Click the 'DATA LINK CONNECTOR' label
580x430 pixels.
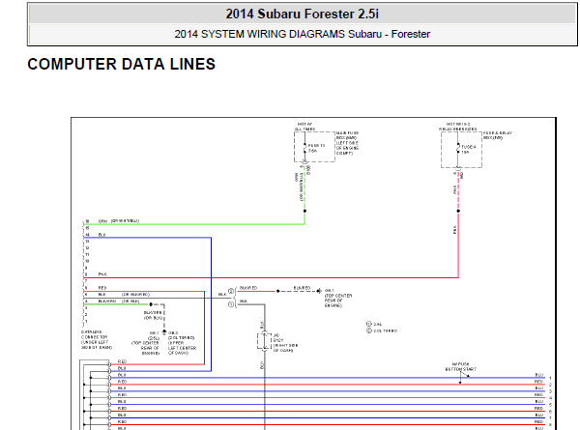pyautogui.click(x=97, y=340)
